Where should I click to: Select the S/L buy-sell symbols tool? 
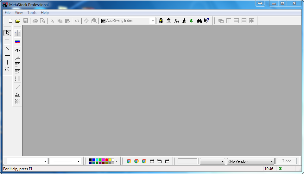pos(7,69)
